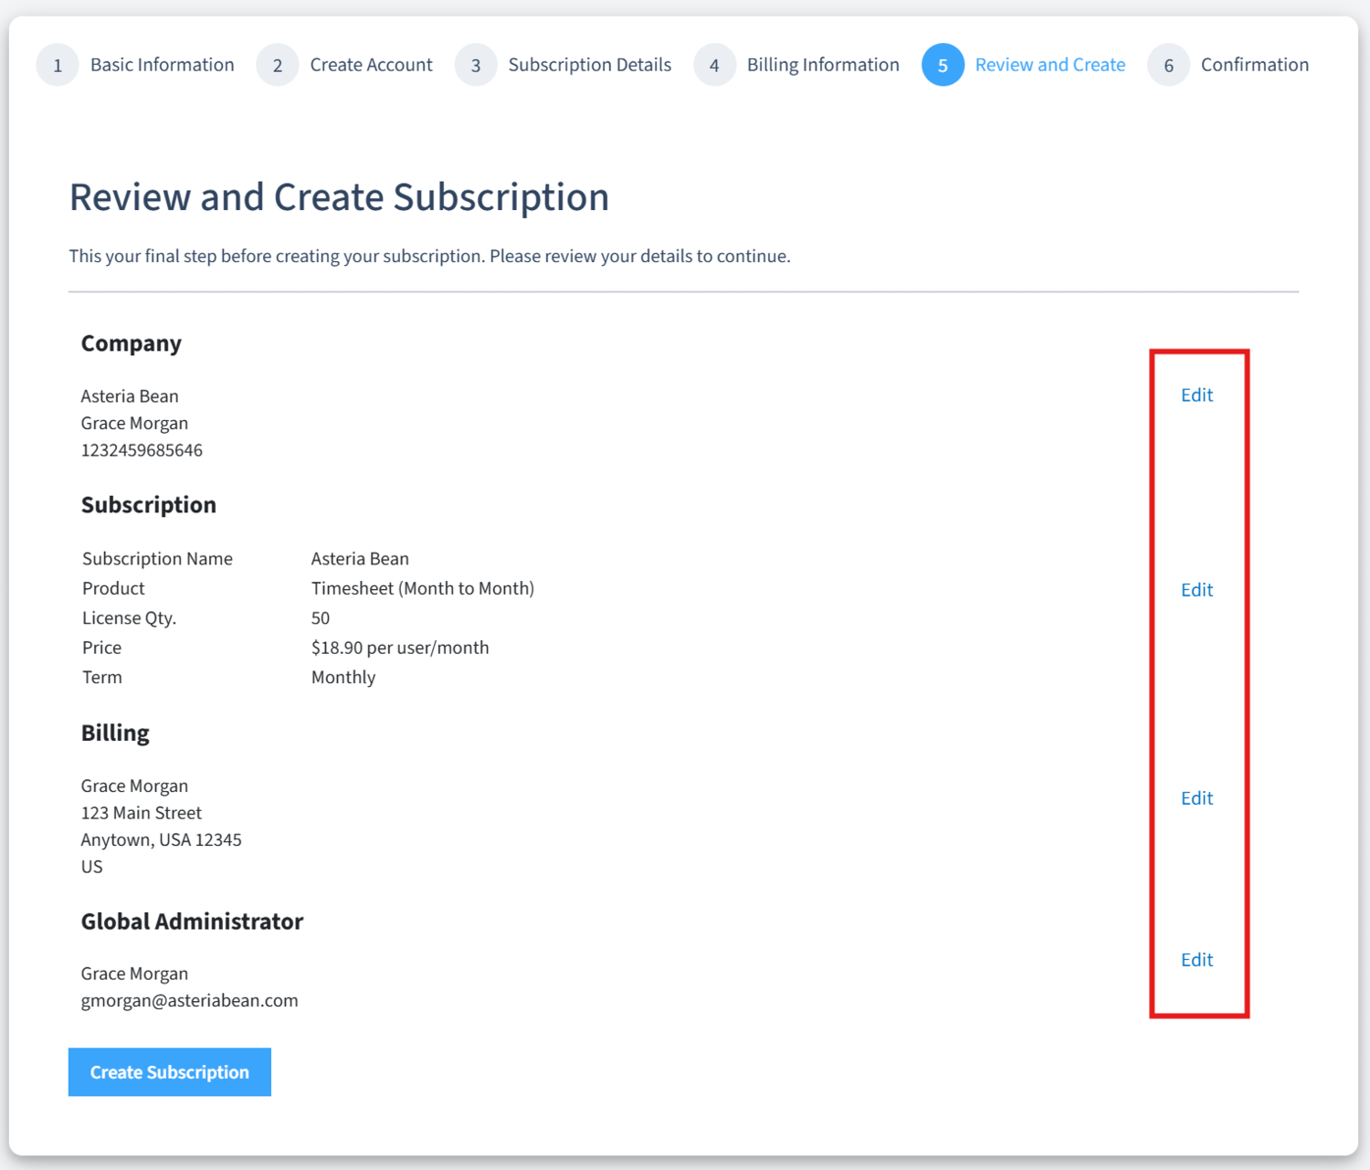Click the highlighted step 5 circle
1370x1170 pixels.
click(943, 66)
